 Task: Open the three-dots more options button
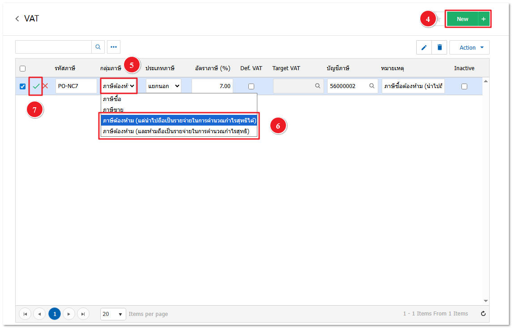click(x=114, y=47)
